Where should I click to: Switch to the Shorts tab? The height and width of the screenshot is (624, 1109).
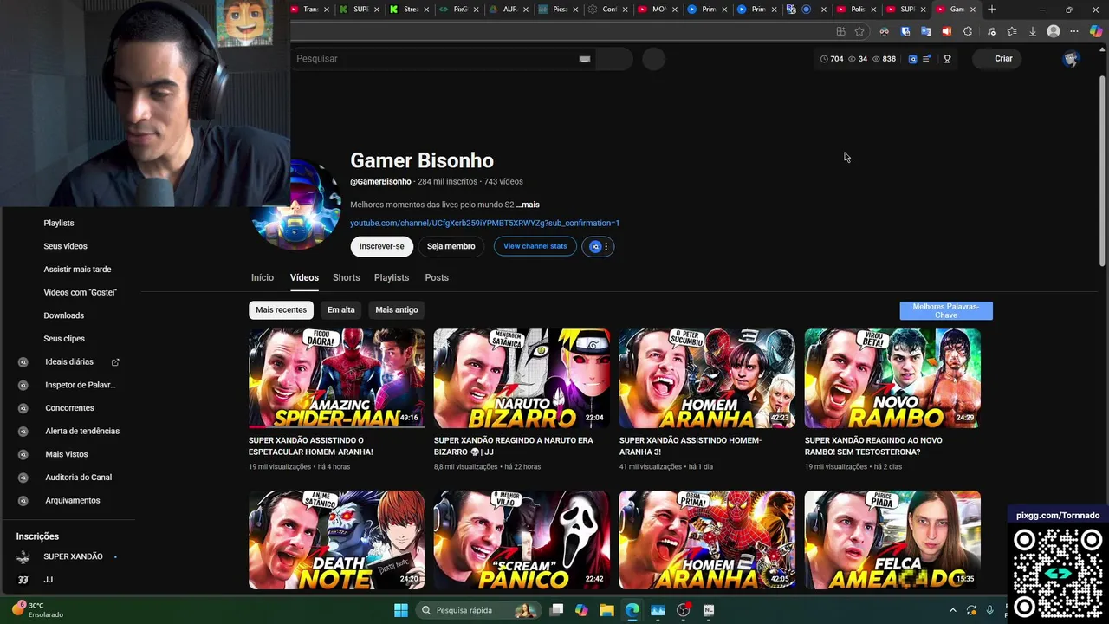click(346, 277)
